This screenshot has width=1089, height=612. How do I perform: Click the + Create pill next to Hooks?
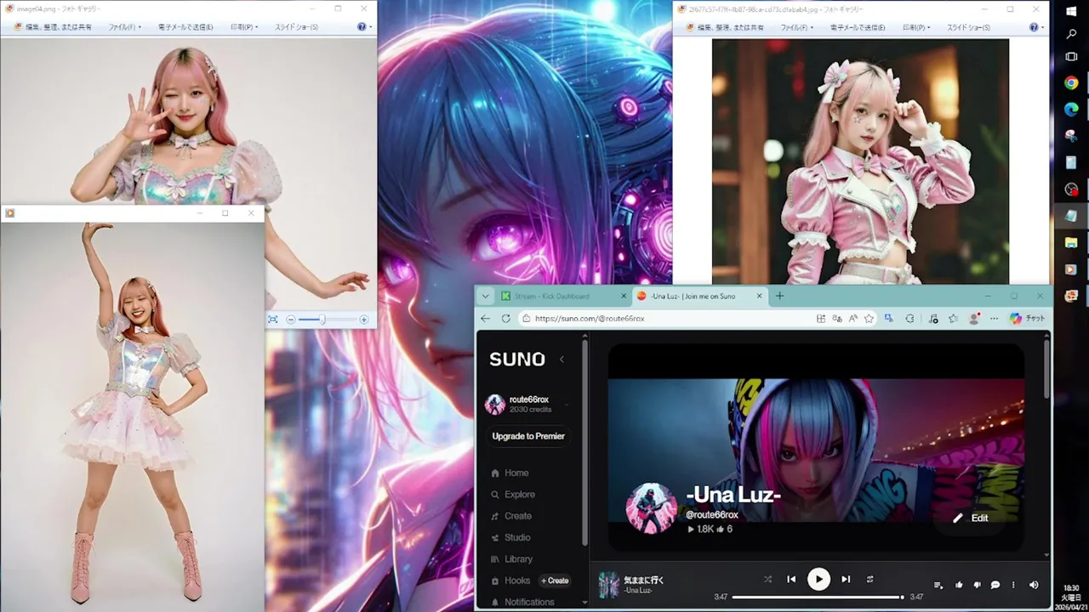click(555, 581)
